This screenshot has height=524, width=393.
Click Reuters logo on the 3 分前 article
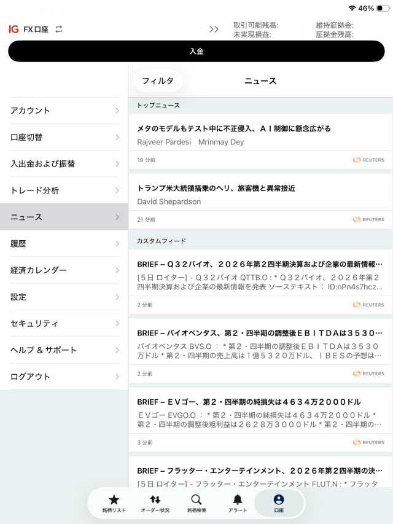tap(368, 442)
